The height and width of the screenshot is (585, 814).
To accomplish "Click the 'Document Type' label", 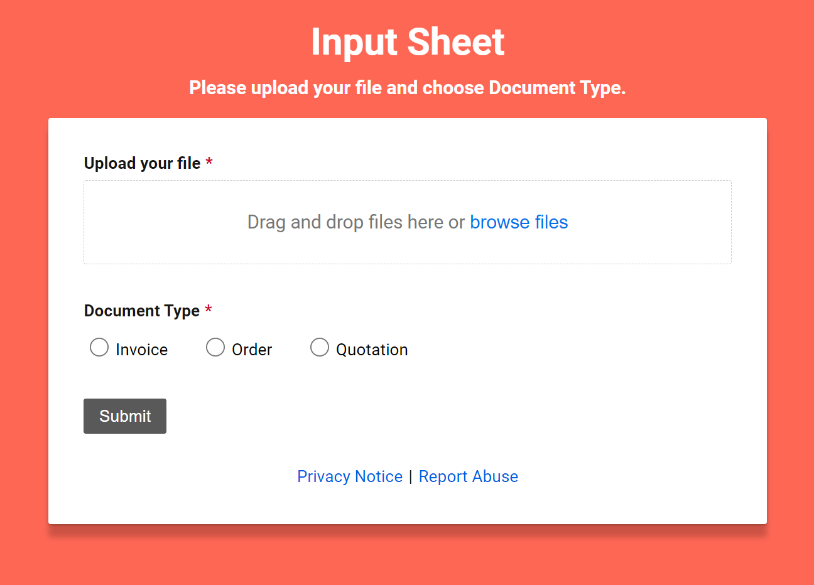I will [x=142, y=311].
